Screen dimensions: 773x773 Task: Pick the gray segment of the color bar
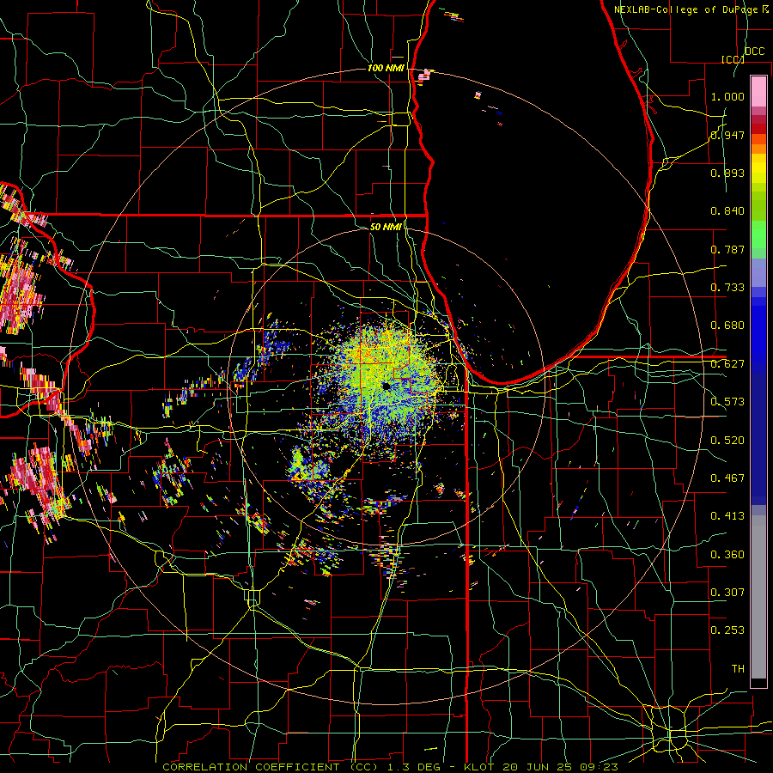pos(758,597)
